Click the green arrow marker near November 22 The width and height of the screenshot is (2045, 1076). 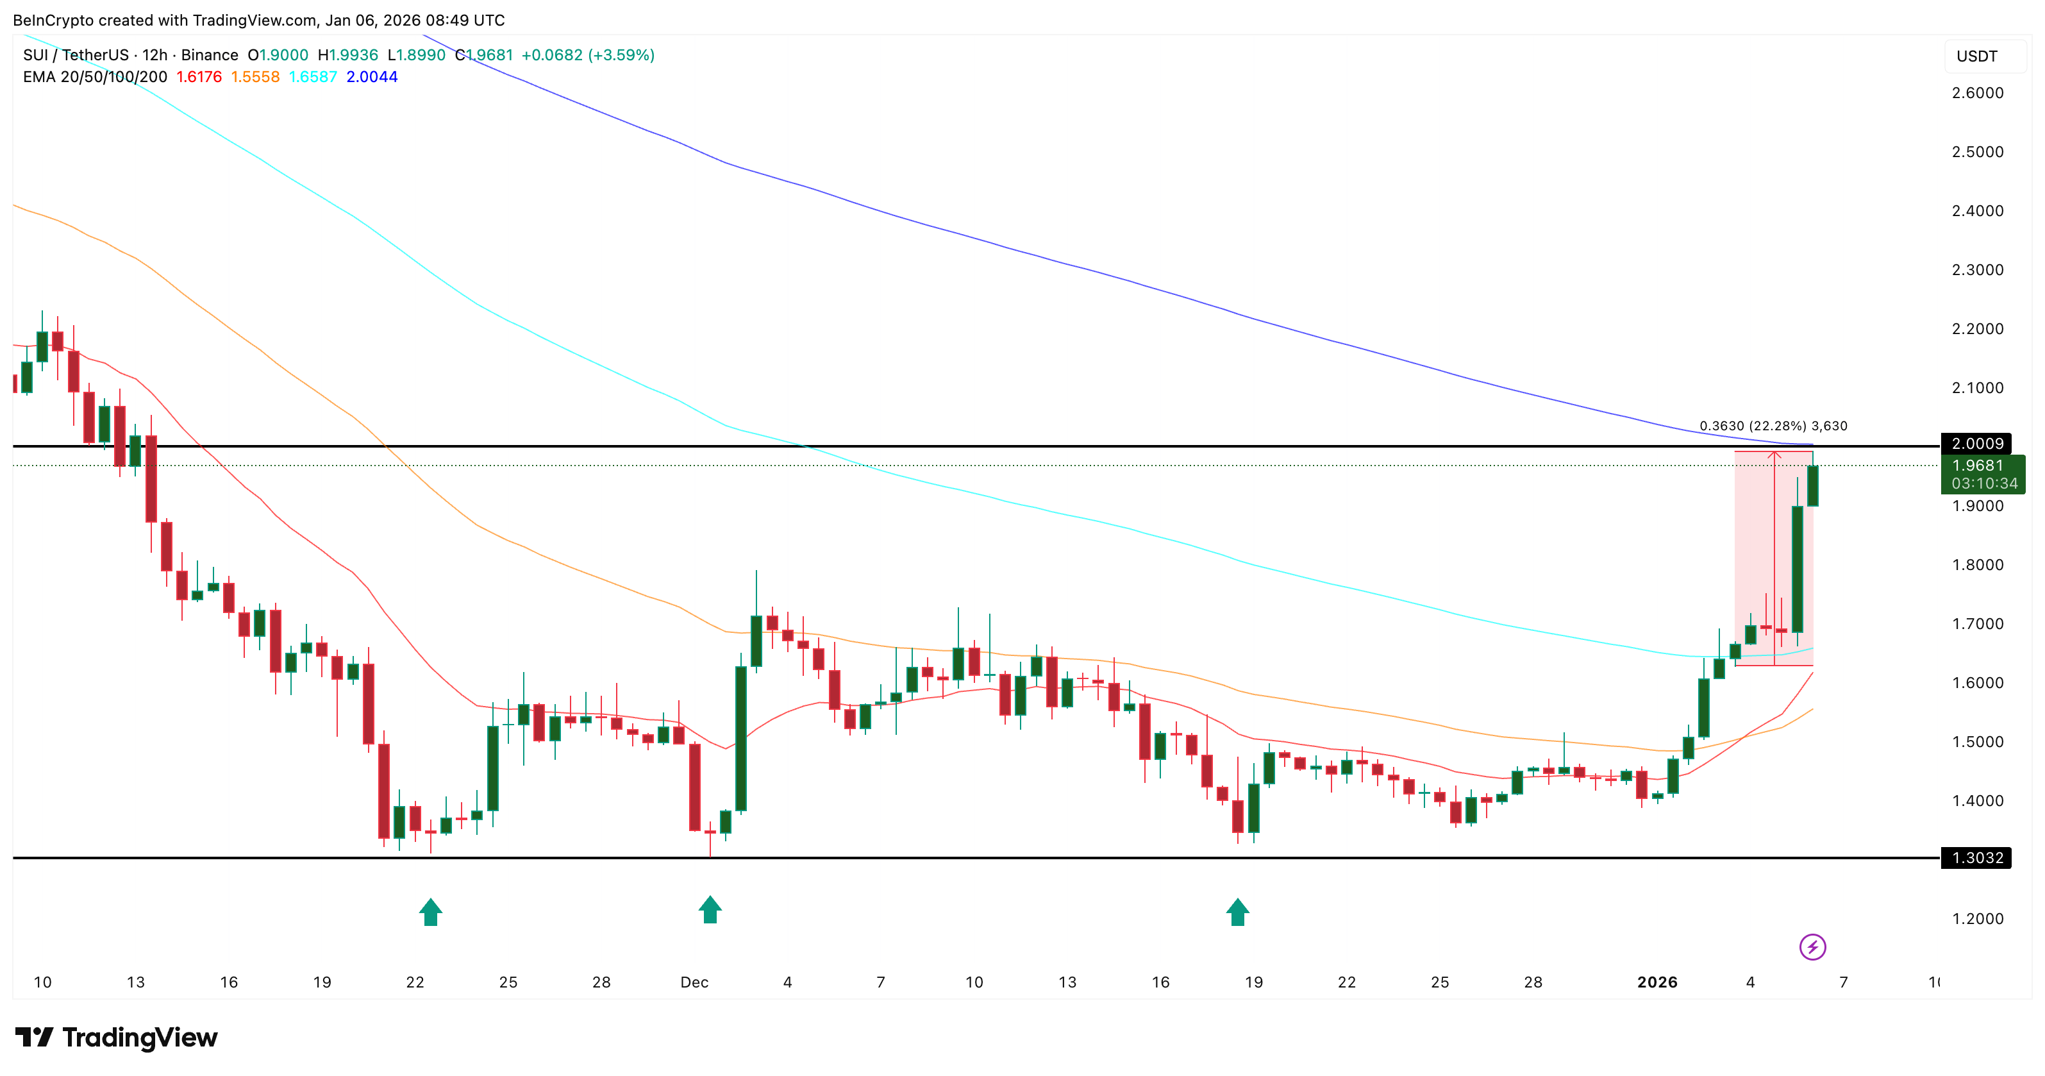(430, 911)
